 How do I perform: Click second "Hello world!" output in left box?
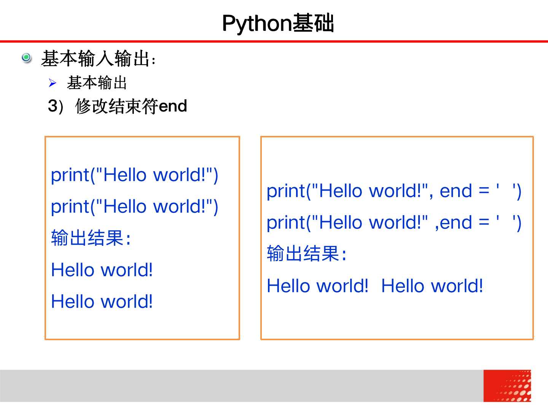(x=102, y=301)
